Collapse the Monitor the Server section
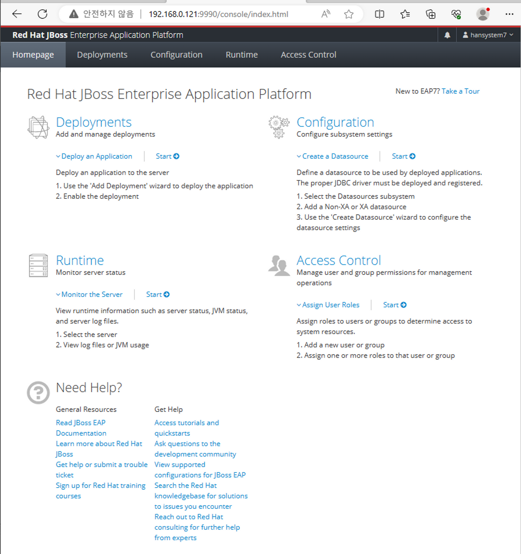 (x=89, y=295)
